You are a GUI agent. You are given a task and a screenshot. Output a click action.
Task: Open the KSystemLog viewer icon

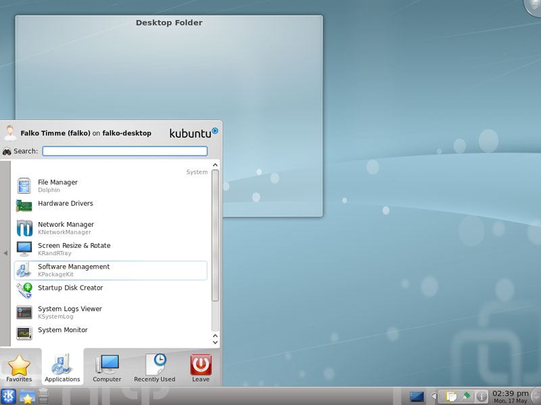click(24, 313)
